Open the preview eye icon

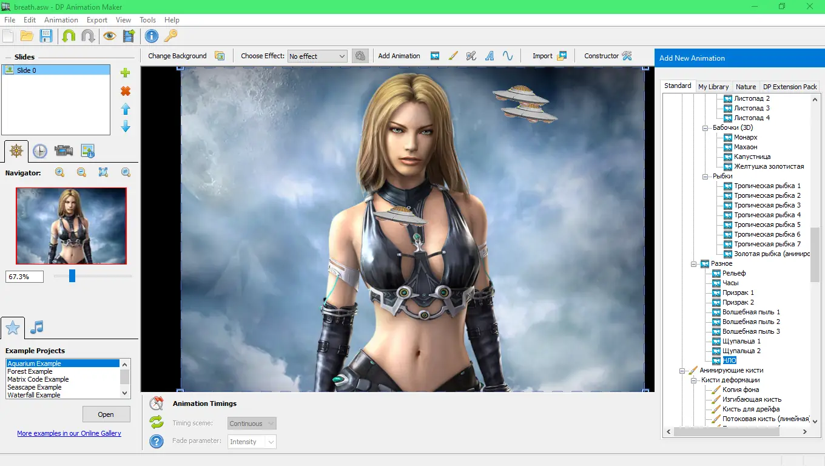110,36
